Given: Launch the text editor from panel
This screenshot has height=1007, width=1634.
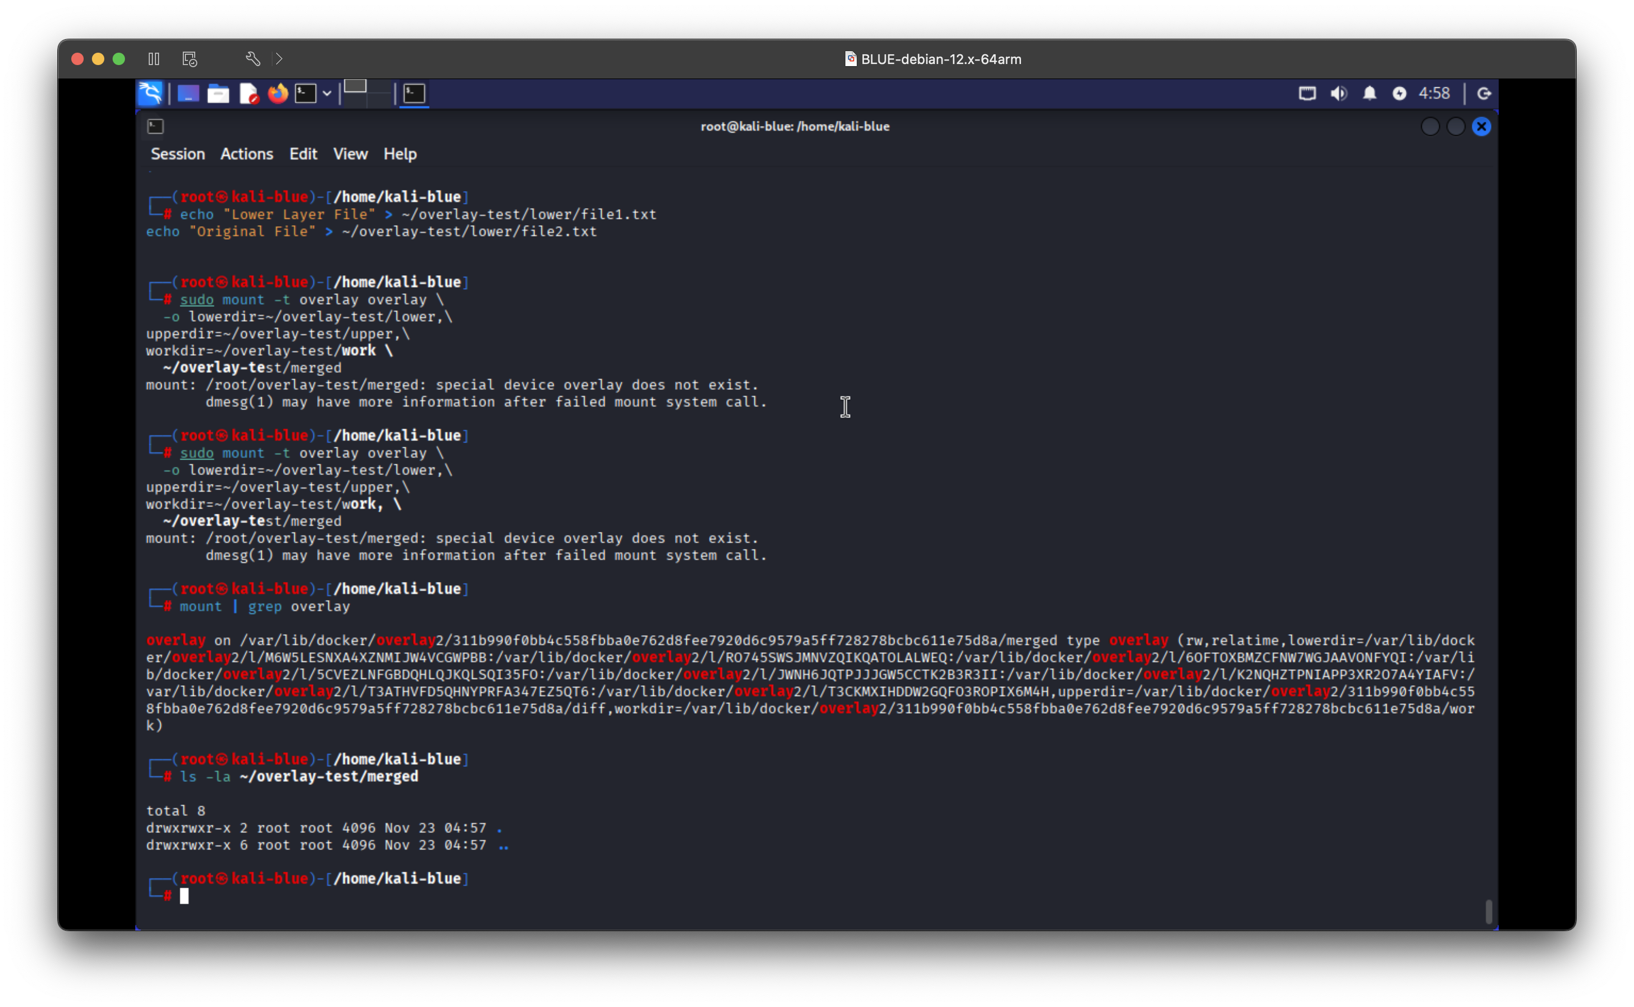Looking at the screenshot, I should 248,93.
